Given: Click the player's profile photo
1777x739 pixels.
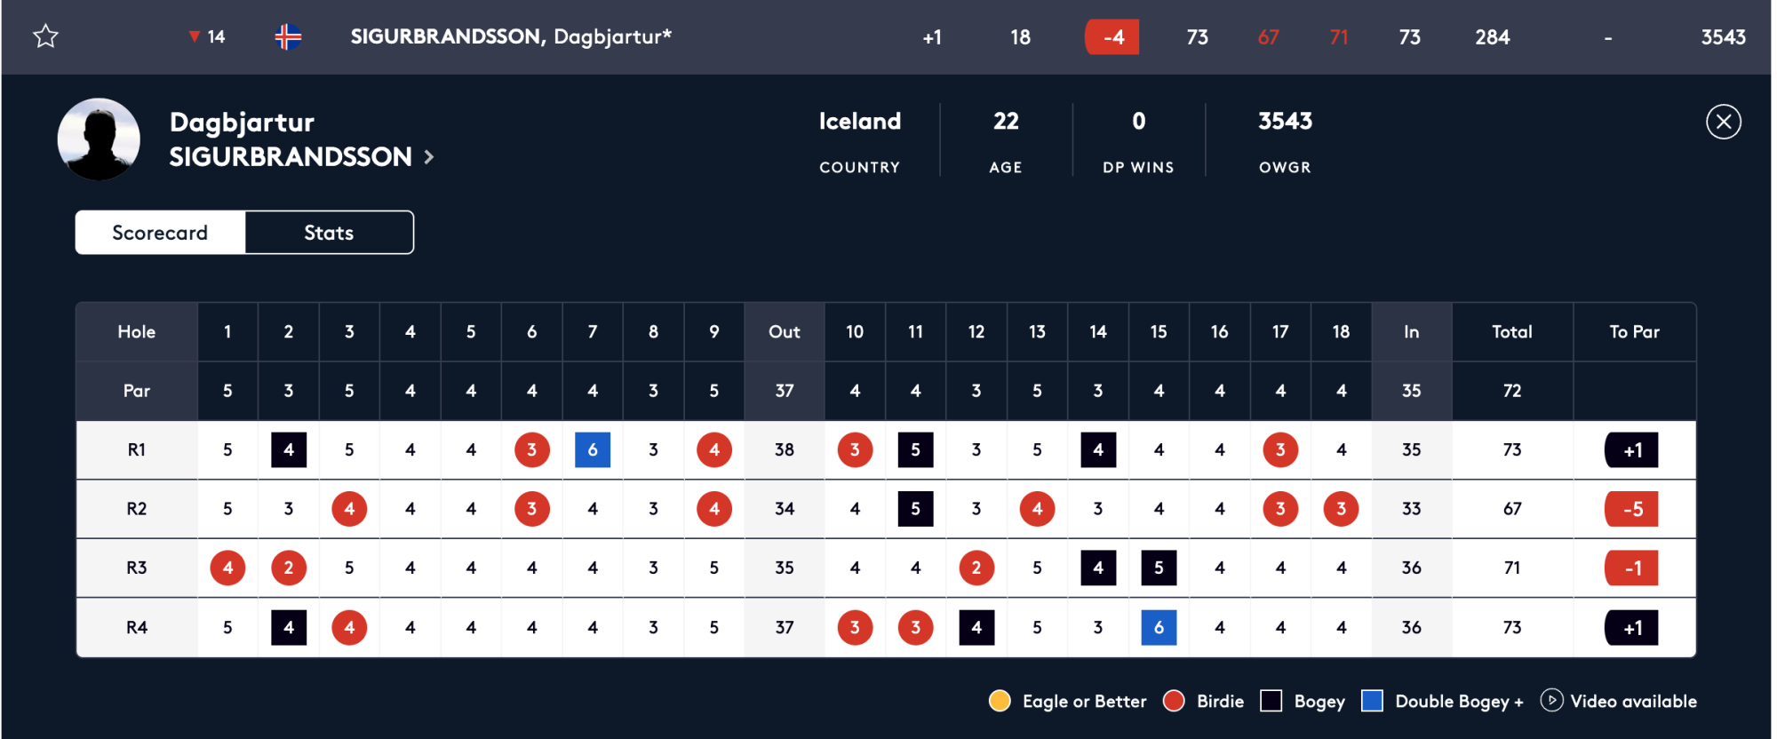Looking at the screenshot, I should click(99, 139).
